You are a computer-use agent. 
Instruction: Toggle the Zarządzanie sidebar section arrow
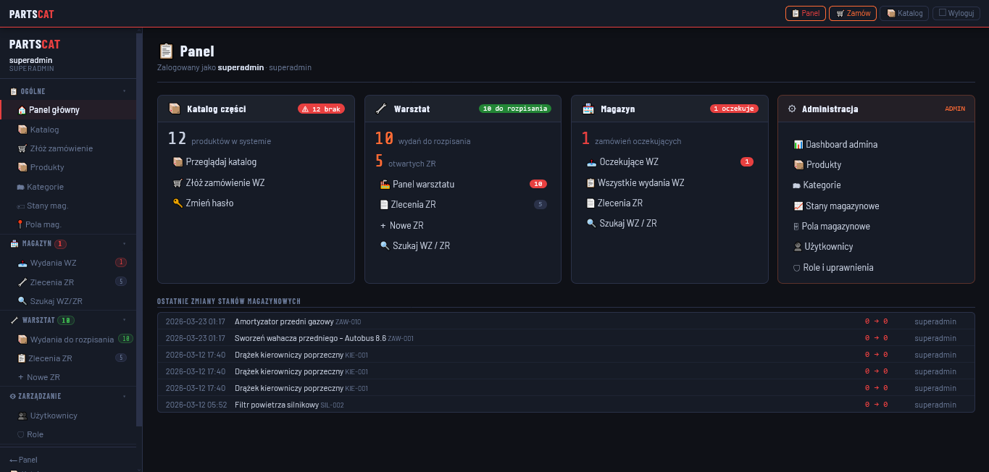click(124, 397)
